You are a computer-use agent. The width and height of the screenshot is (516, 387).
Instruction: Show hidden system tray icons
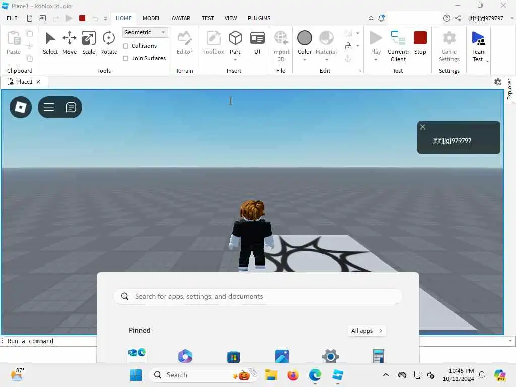pyautogui.click(x=386, y=375)
